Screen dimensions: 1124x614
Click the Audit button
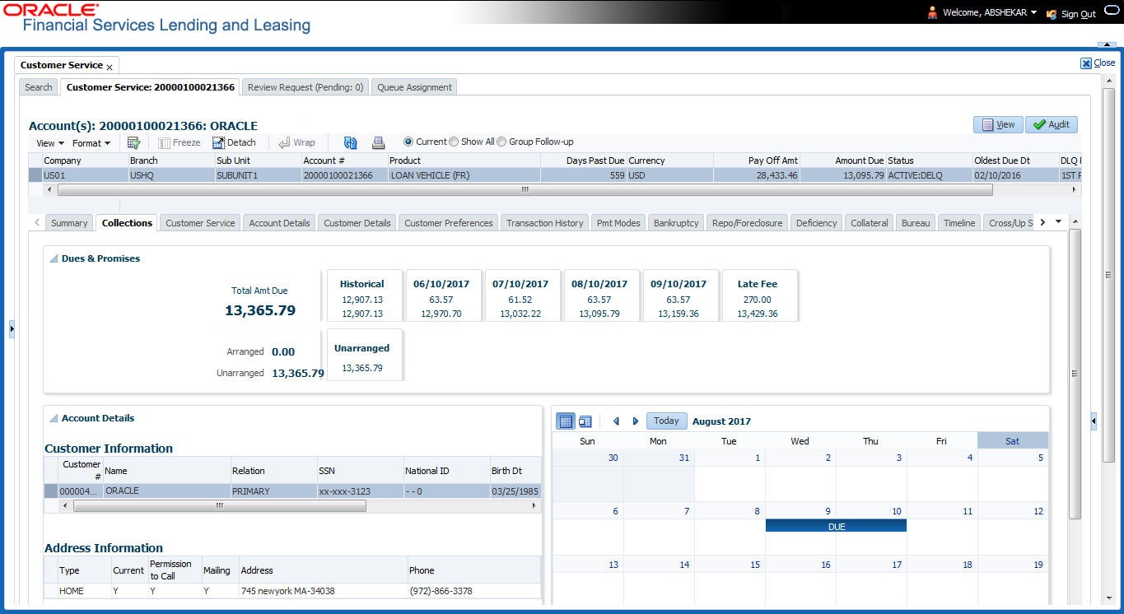[1052, 124]
